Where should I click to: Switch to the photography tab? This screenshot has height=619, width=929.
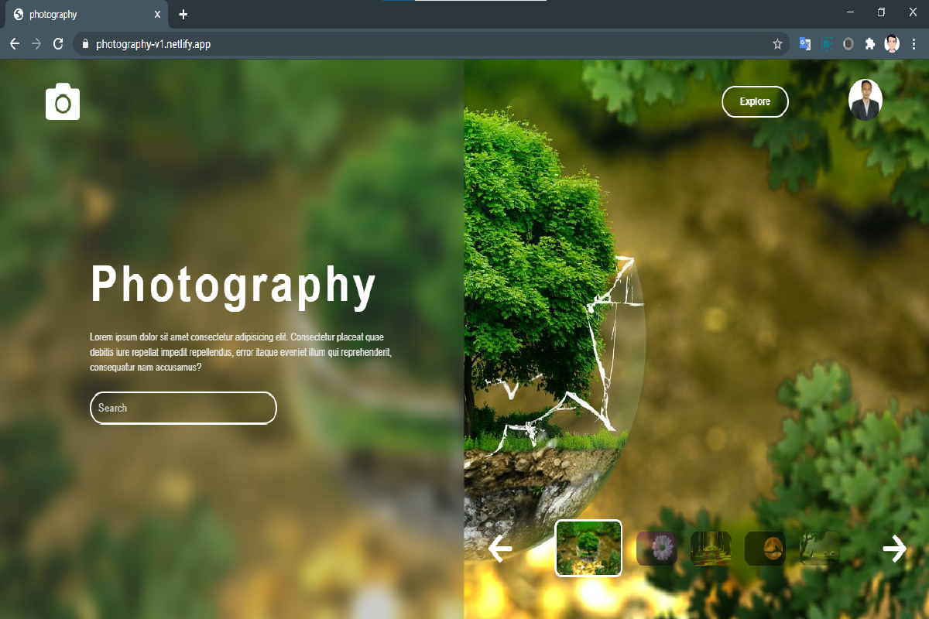[x=88, y=15]
